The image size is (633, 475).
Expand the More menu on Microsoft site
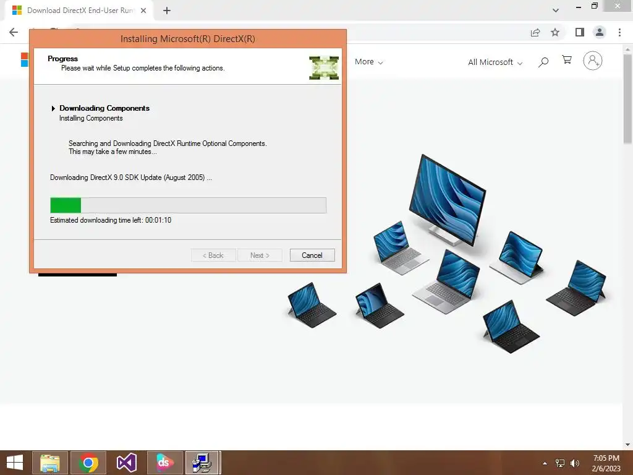coord(368,62)
